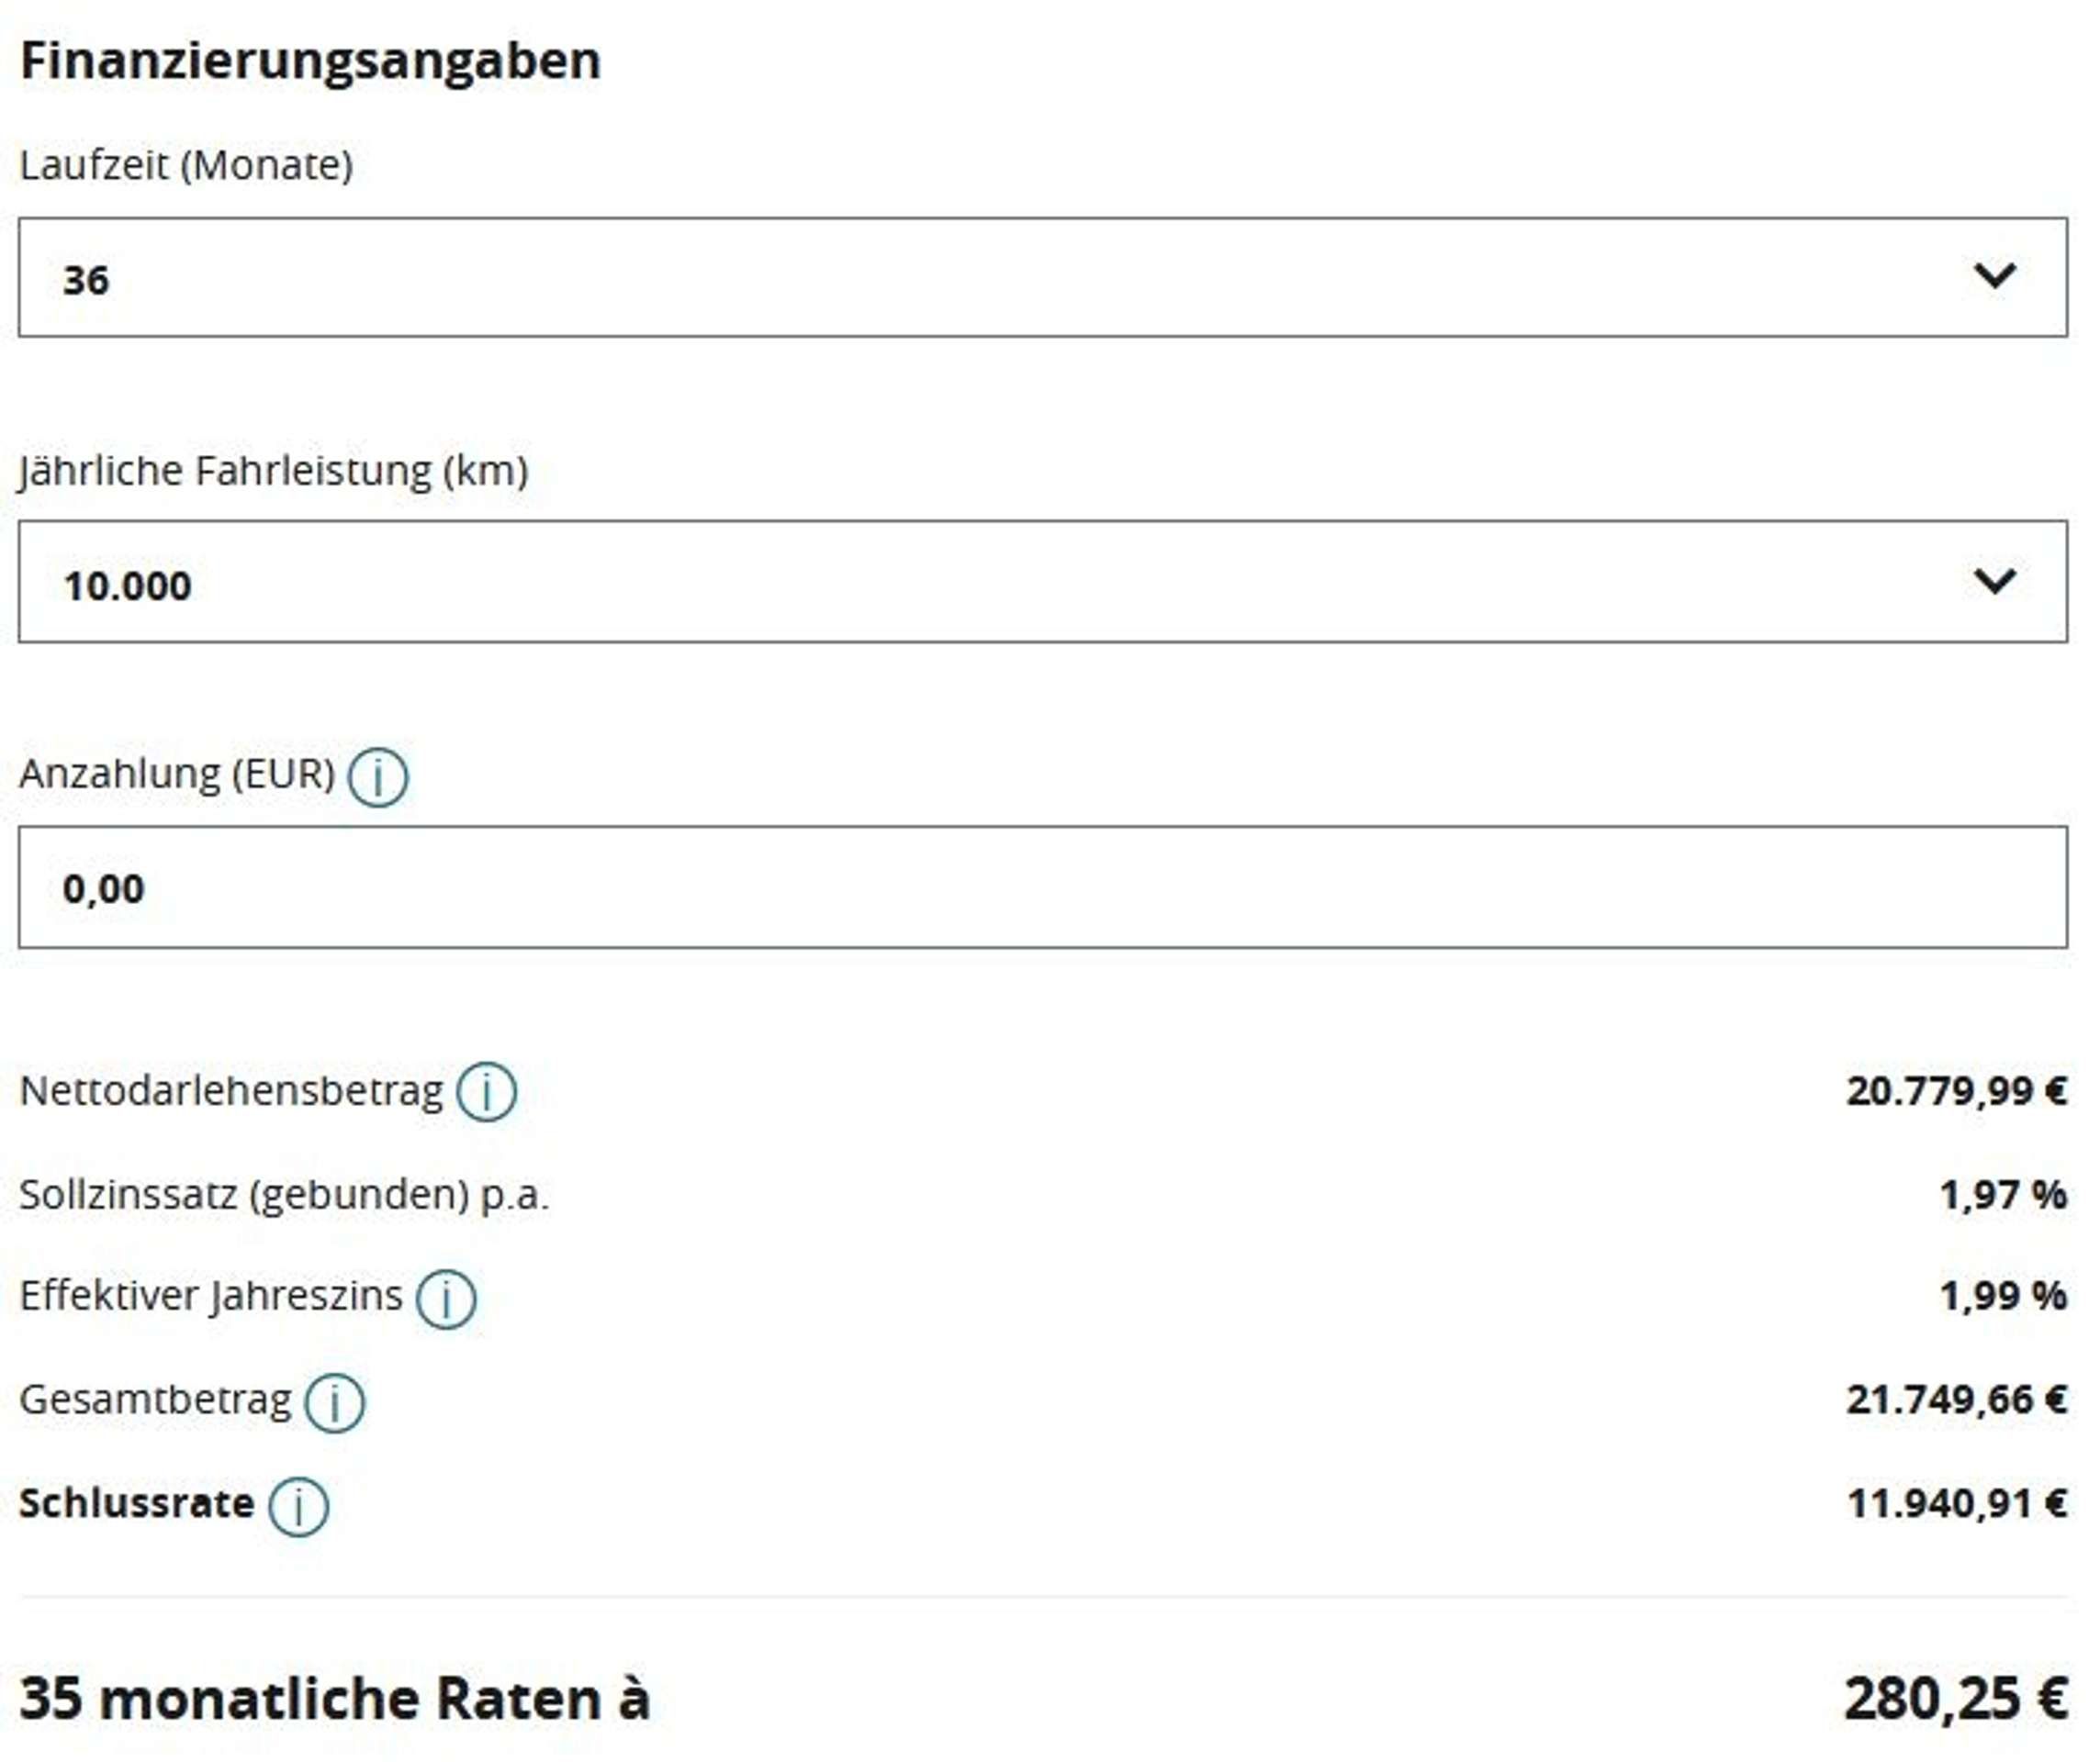
Task: Click the 1,99 % effective interest value
Action: pyautogui.click(x=2003, y=1297)
